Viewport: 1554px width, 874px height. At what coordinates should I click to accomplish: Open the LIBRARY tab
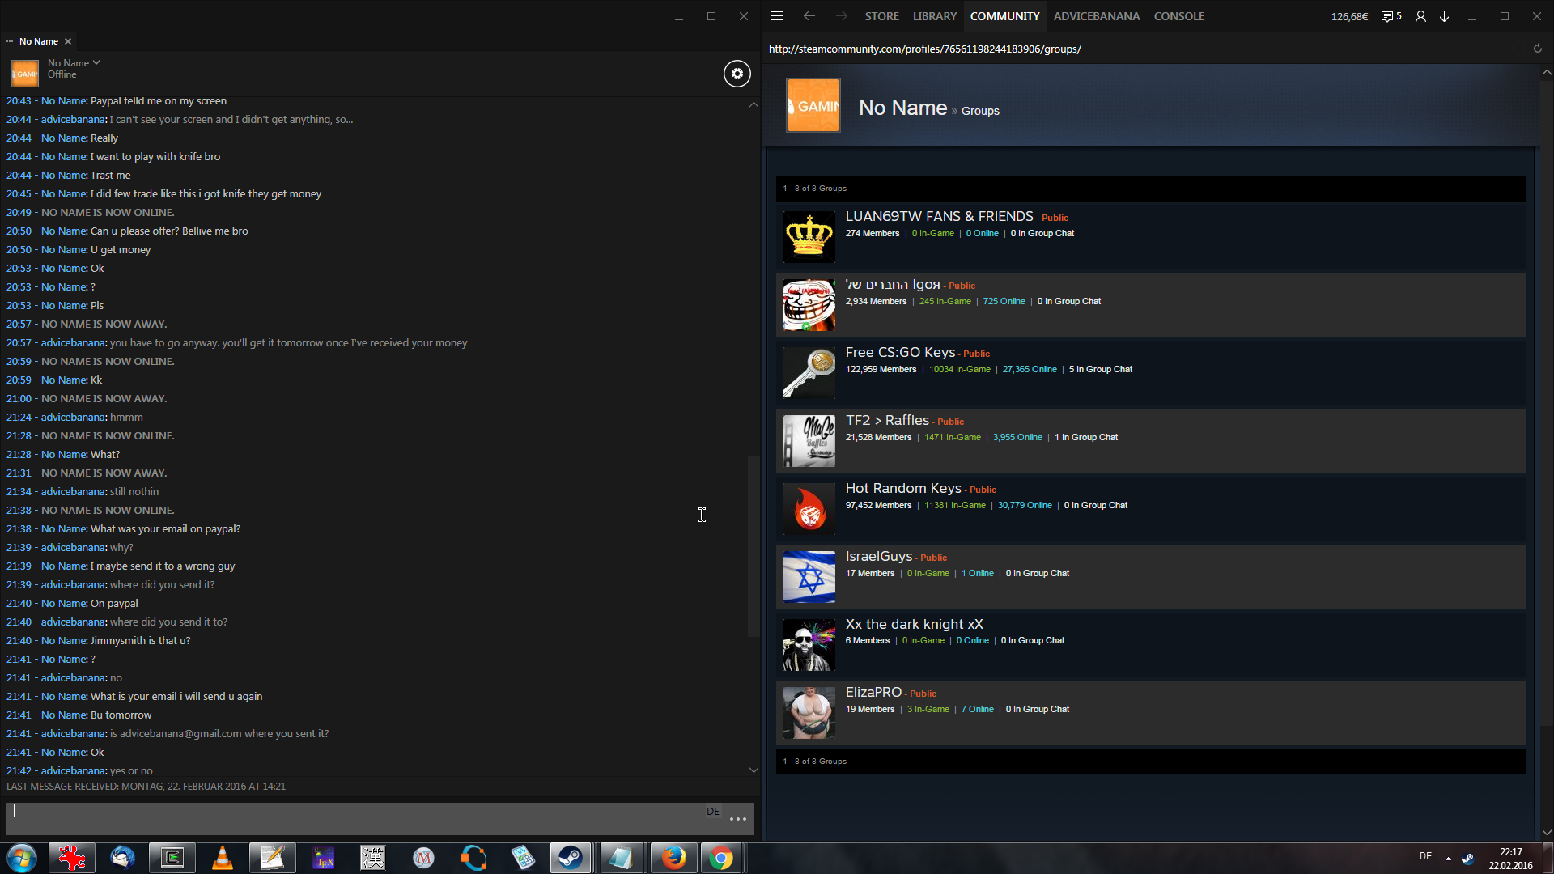pos(934,16)
